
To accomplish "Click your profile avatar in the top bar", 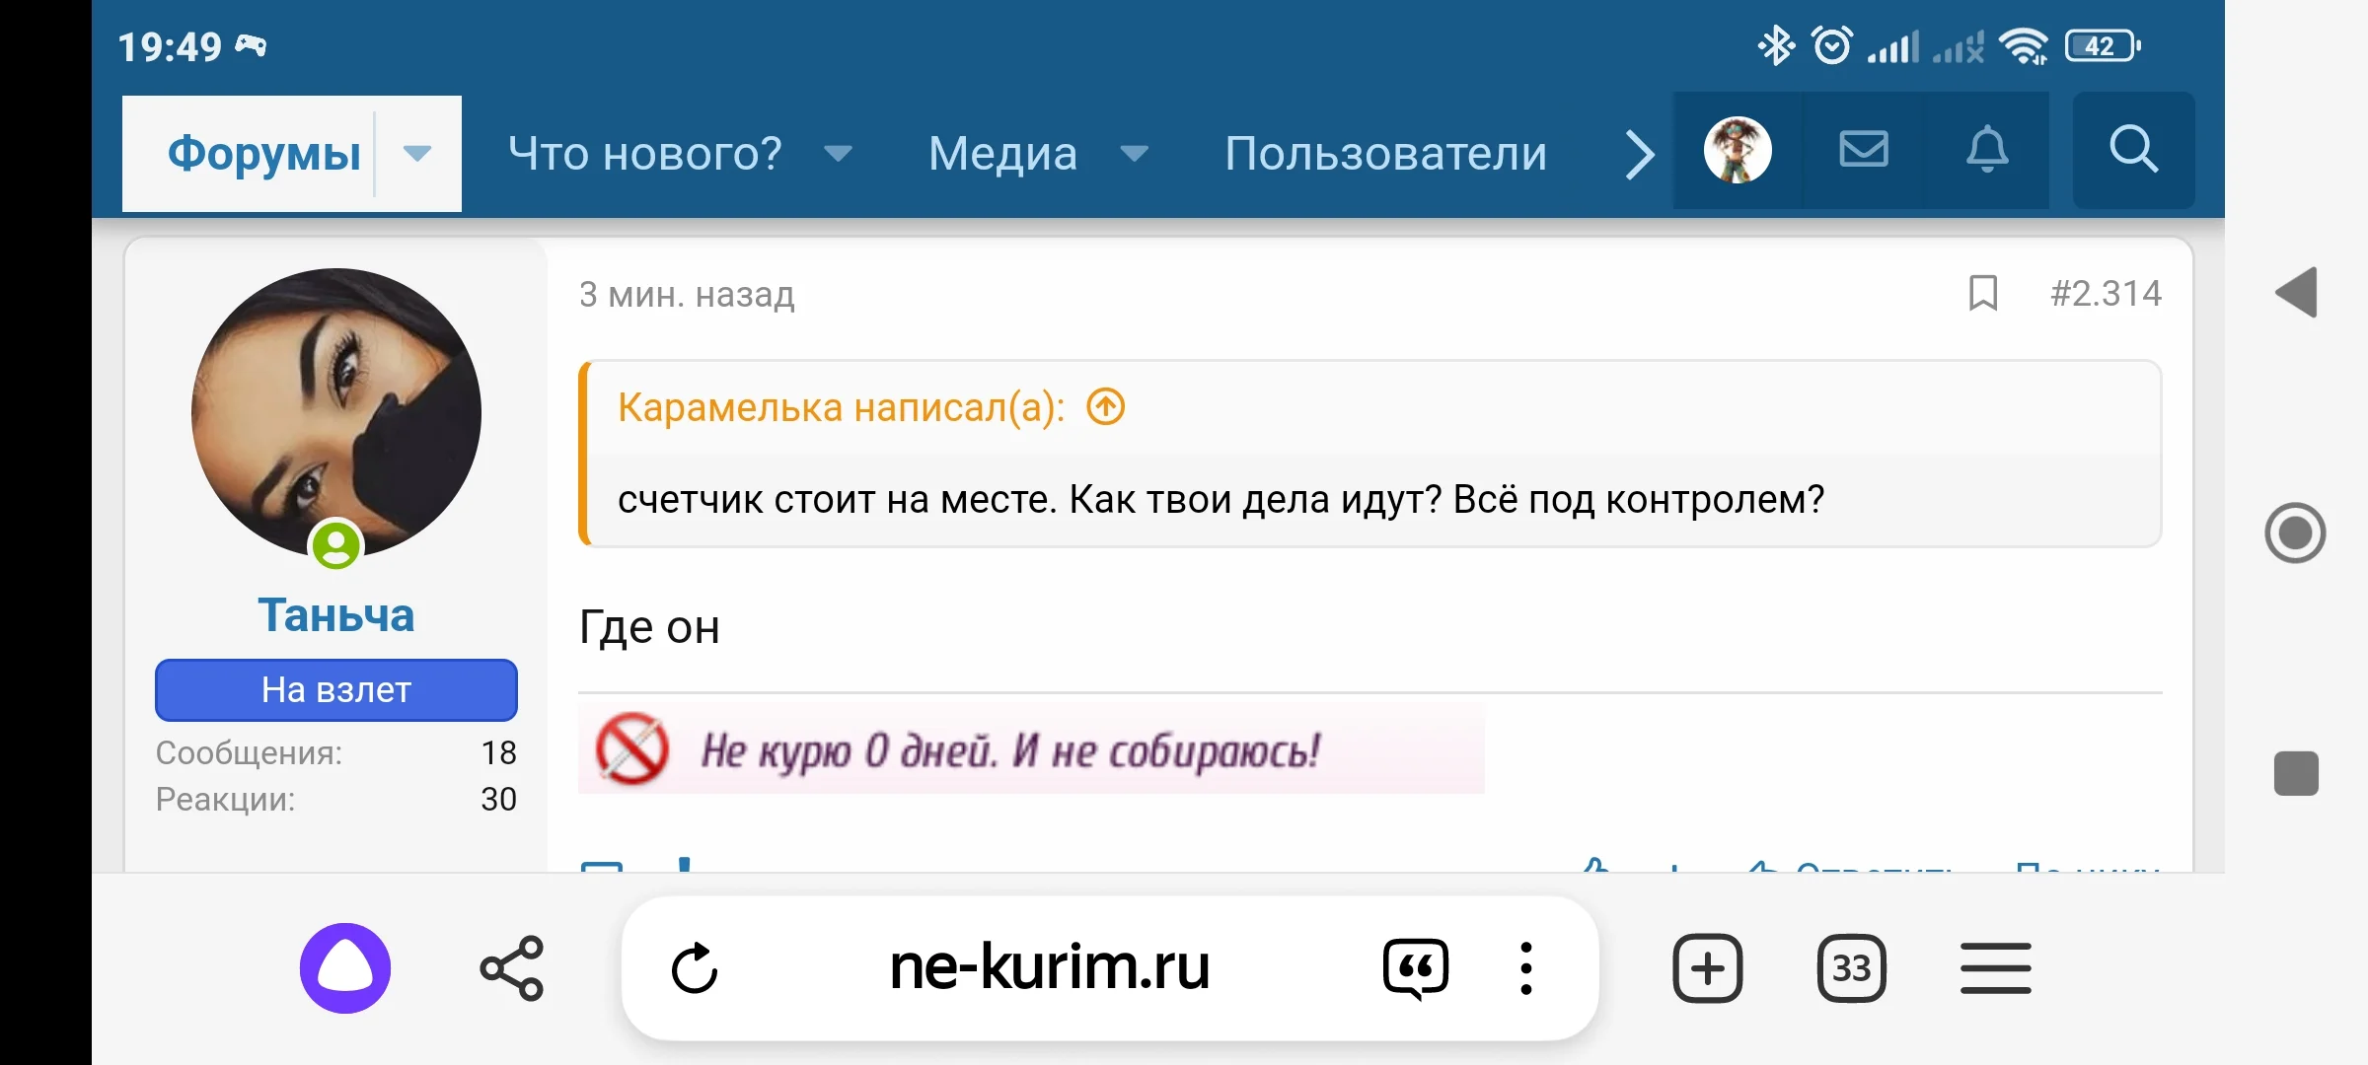I will click(x=1737, y=151).
